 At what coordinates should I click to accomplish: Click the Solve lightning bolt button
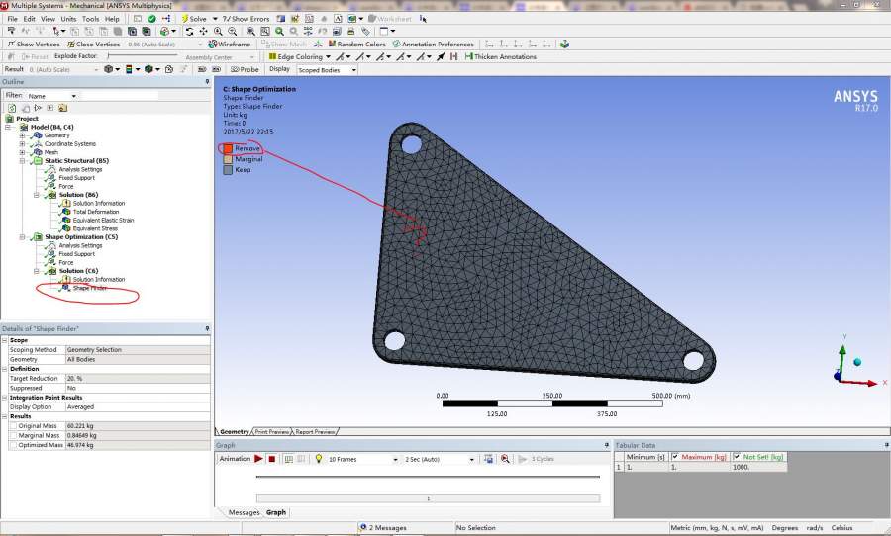coord(194,19)
